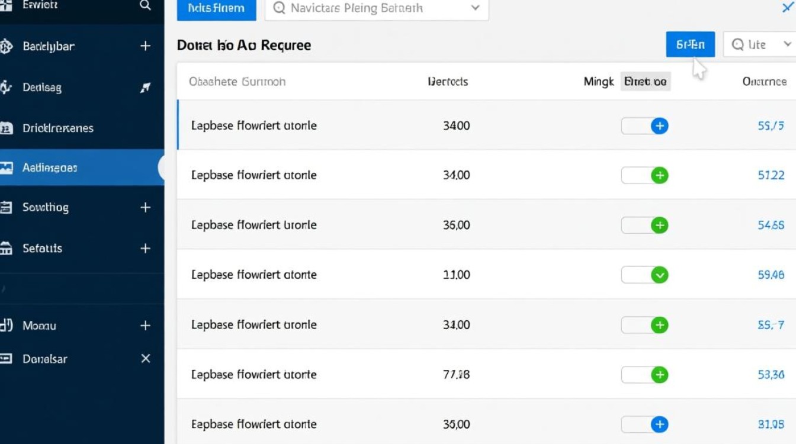This screenshot has height=444, width=796.
Task: Click the Mocau sidebar icon
Action: point(6,325)
